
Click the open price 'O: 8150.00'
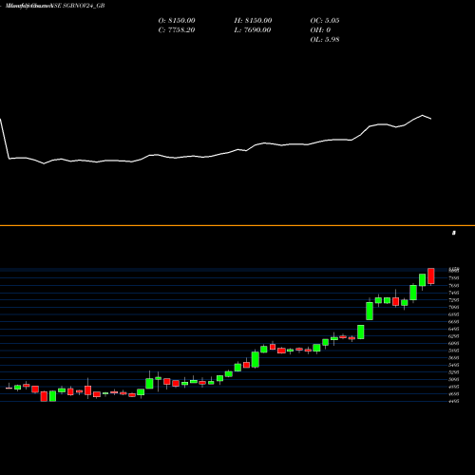click(177, 21)
